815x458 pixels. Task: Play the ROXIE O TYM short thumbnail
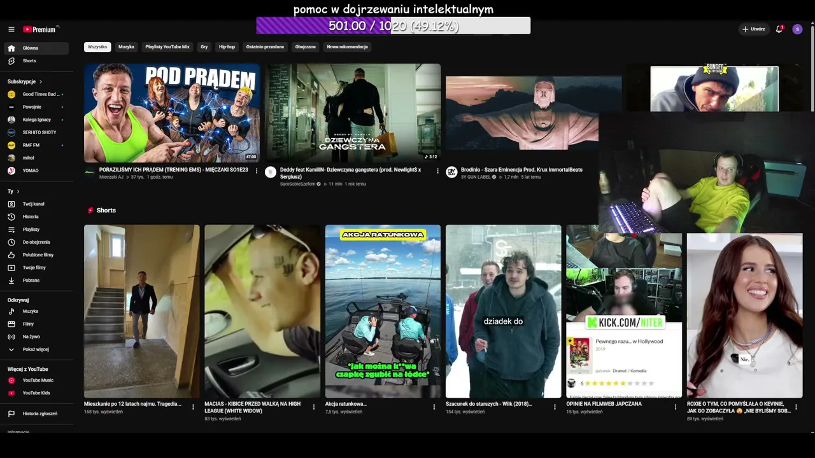745,316
